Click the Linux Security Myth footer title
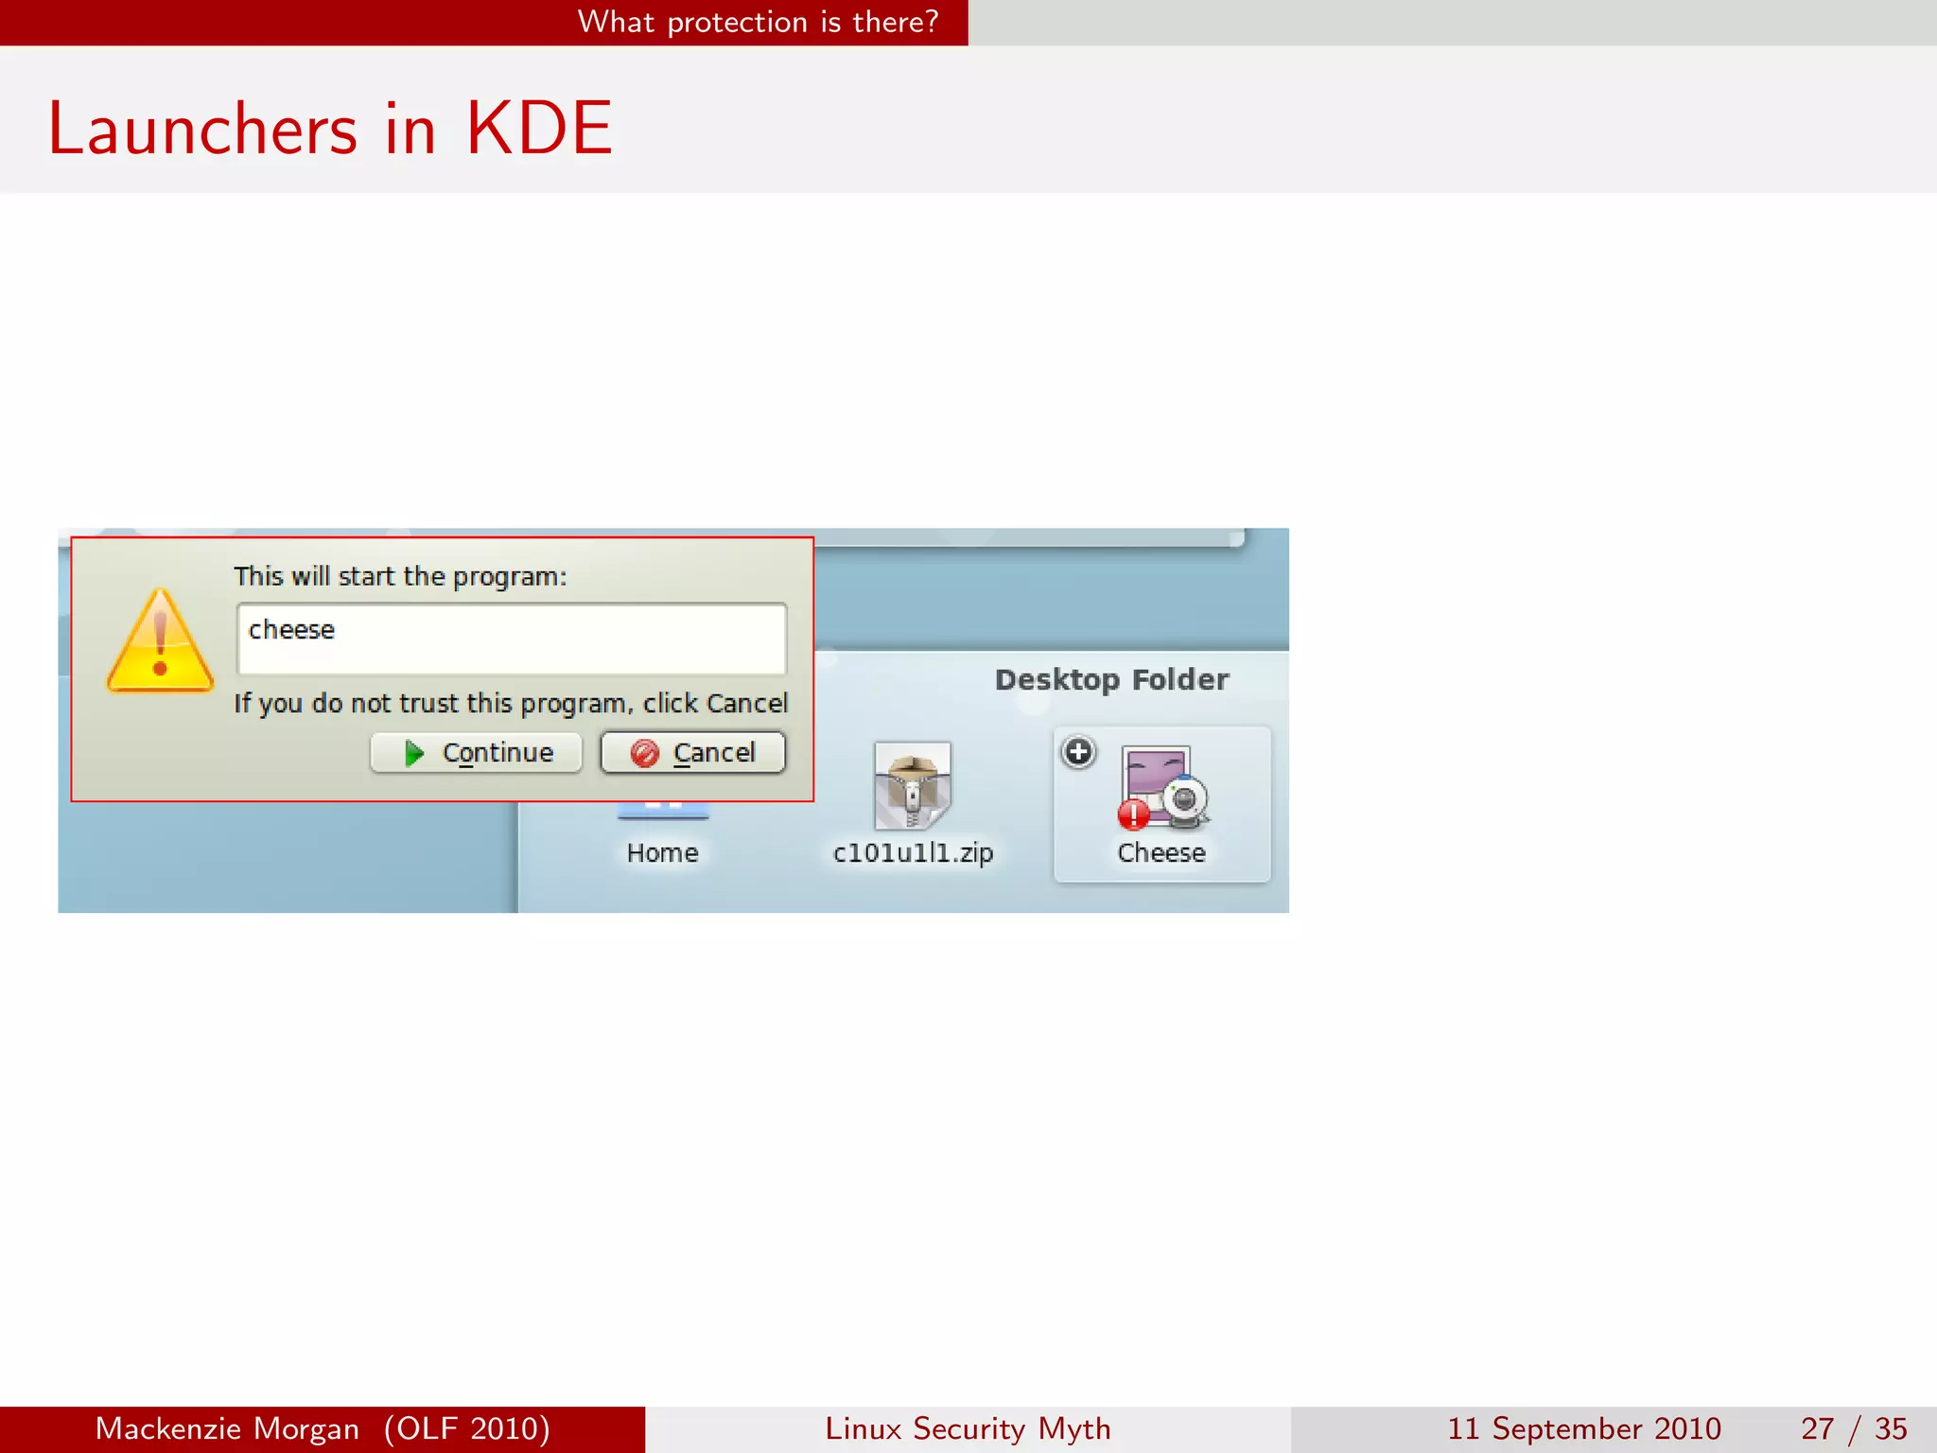Screen dimensions: 1937x1453 [x=968, y=1428]
